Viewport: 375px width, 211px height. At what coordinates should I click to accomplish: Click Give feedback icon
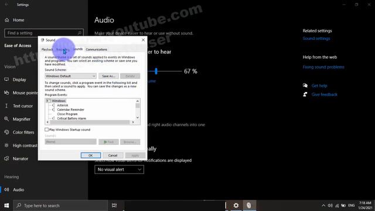coord(305,94)
